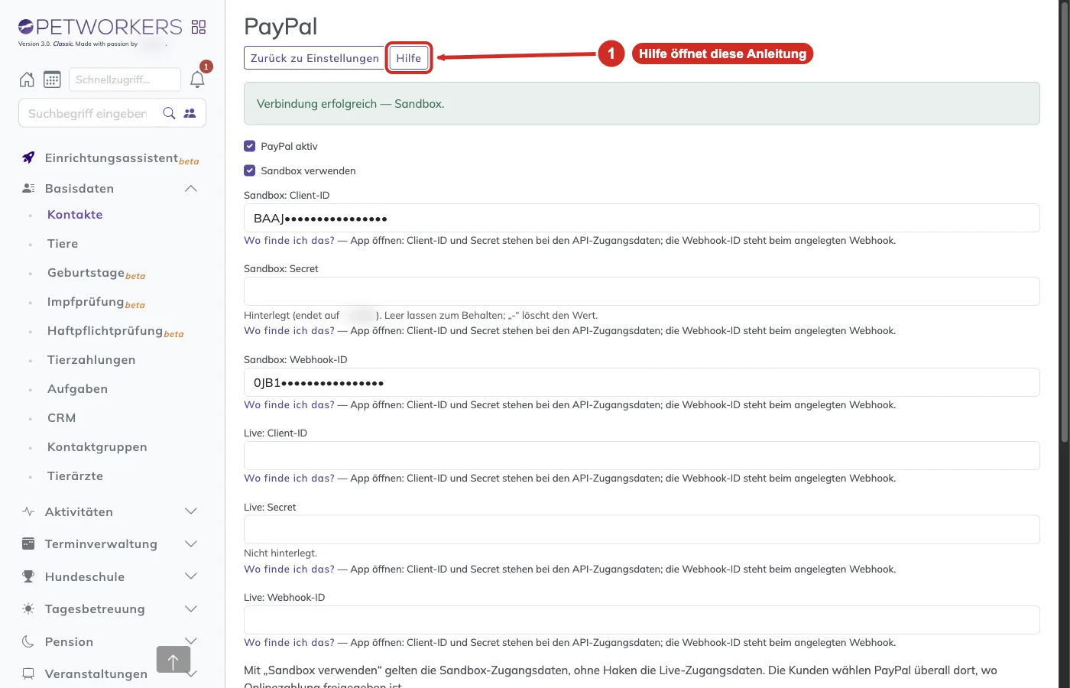Screen dimensions: 1070x688
Task: Select Aufgaben in the sidebar
Action: coord(78,389)
